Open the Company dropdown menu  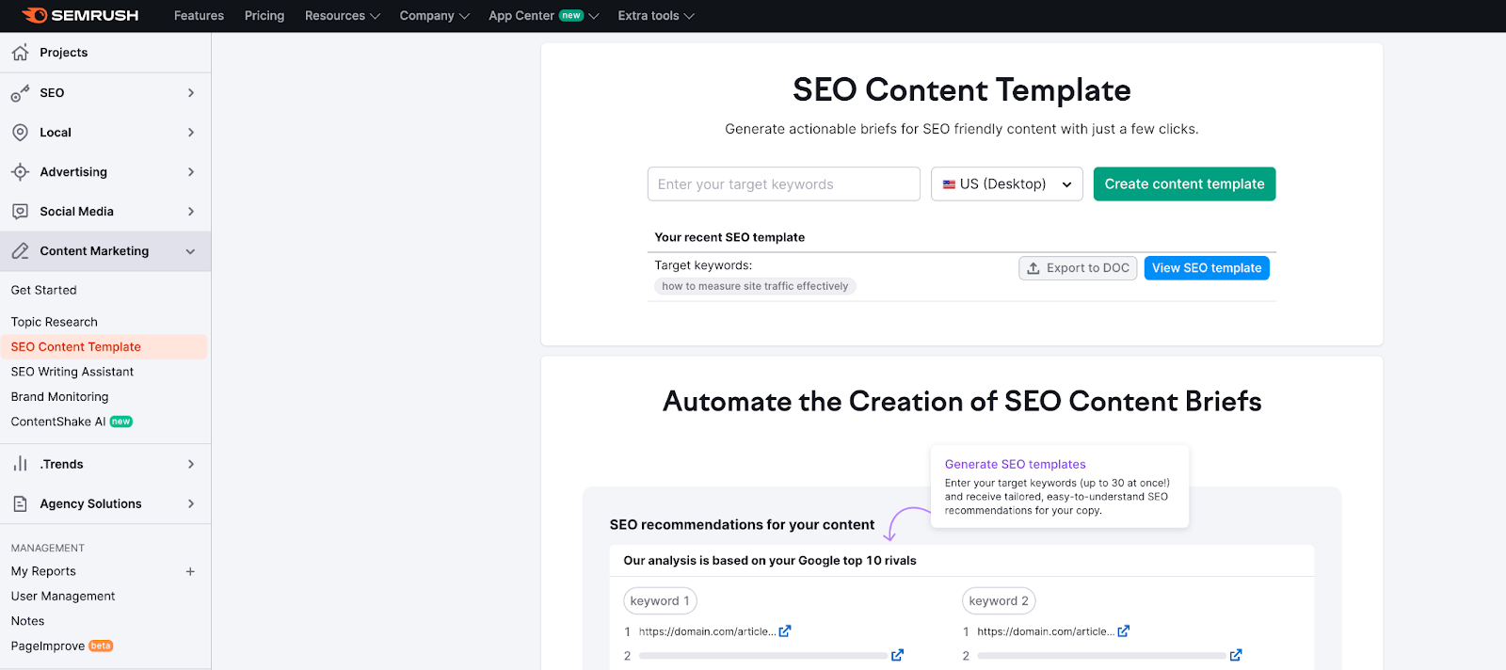(x=434, y=16)
